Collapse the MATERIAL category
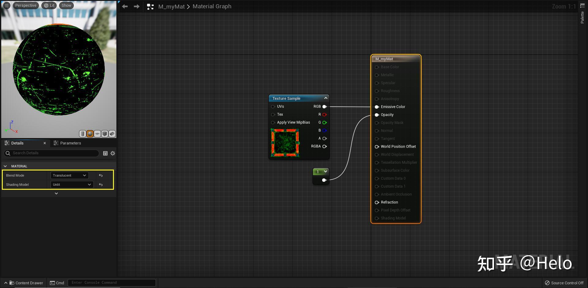 point(5,166)
